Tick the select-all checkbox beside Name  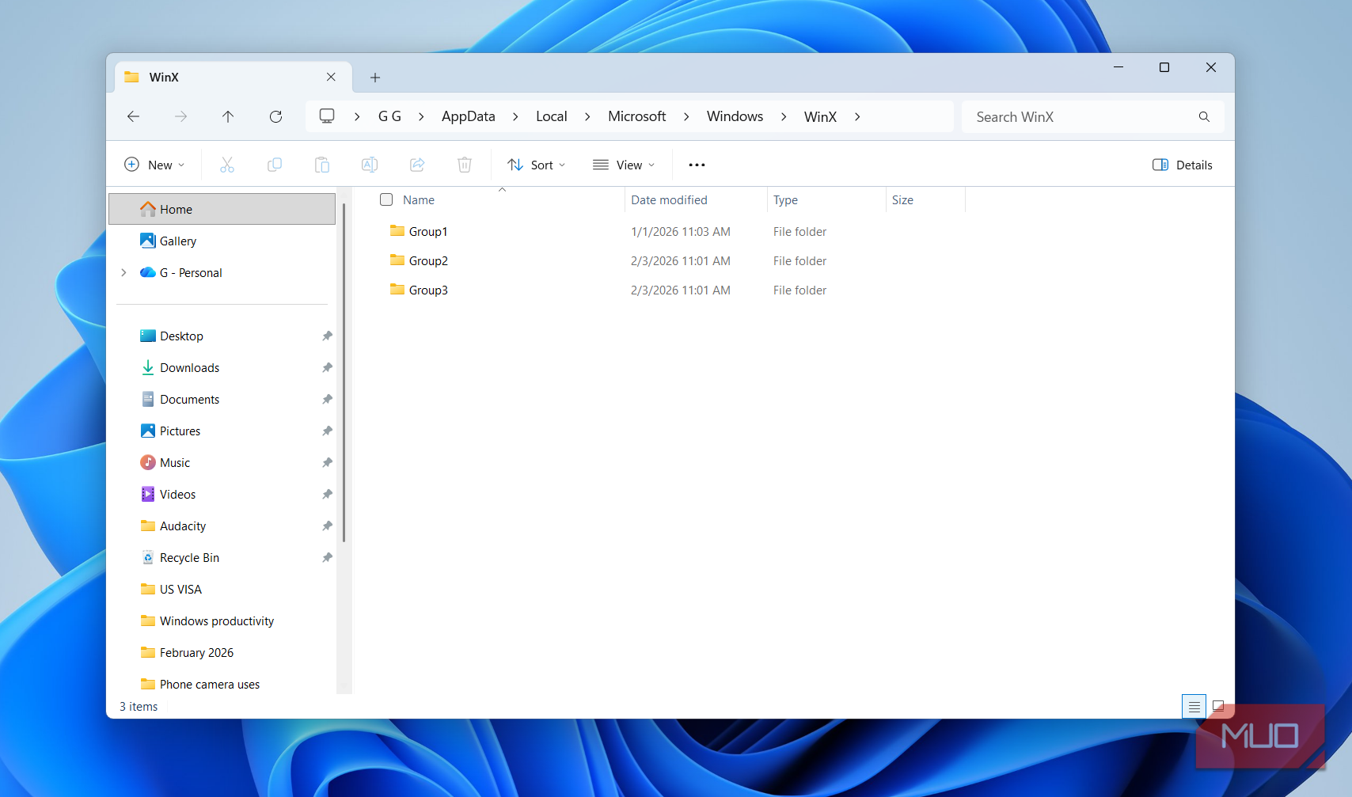click(x=386, y=199)
